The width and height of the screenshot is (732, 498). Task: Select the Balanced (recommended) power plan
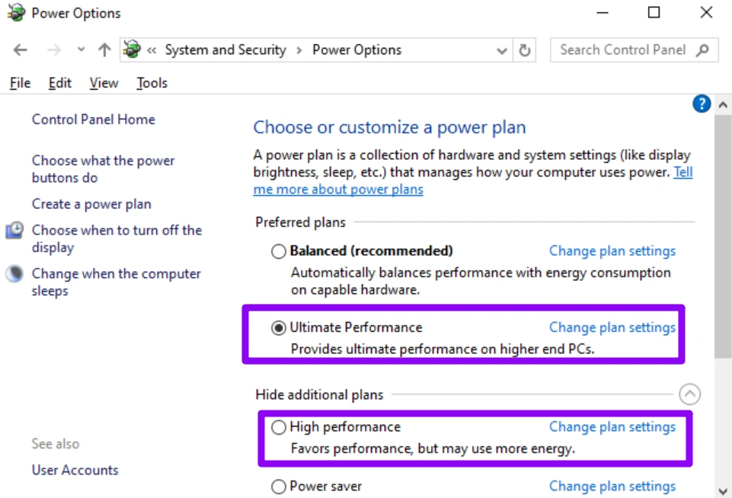click(279, 251)
